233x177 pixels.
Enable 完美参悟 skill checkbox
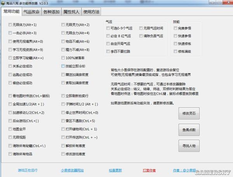(176, 28)
